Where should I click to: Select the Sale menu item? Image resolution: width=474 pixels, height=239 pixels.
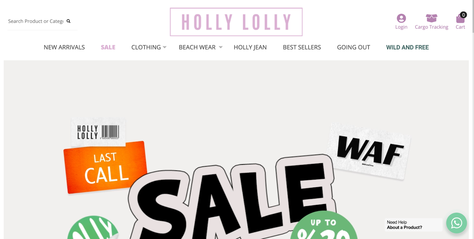click(x=108, y=47)
